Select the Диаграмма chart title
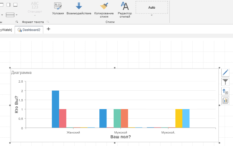Screen dimensions: 233x146 [21, 72]
